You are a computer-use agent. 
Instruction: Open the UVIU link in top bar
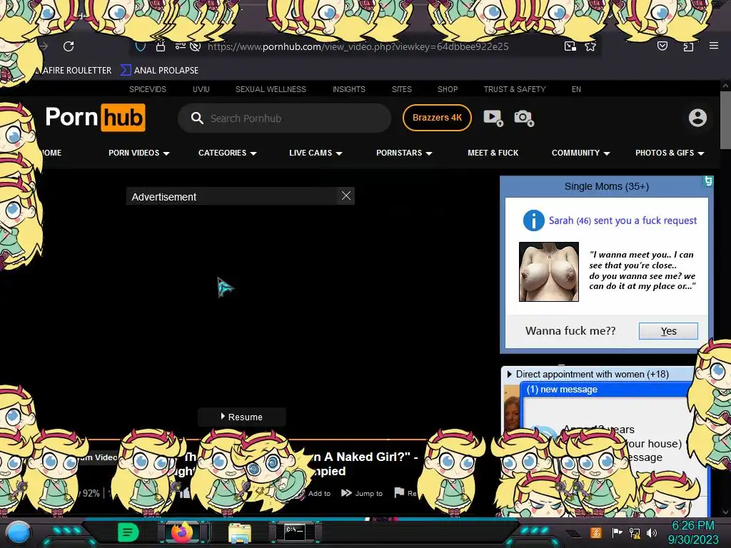pos(201,89)
